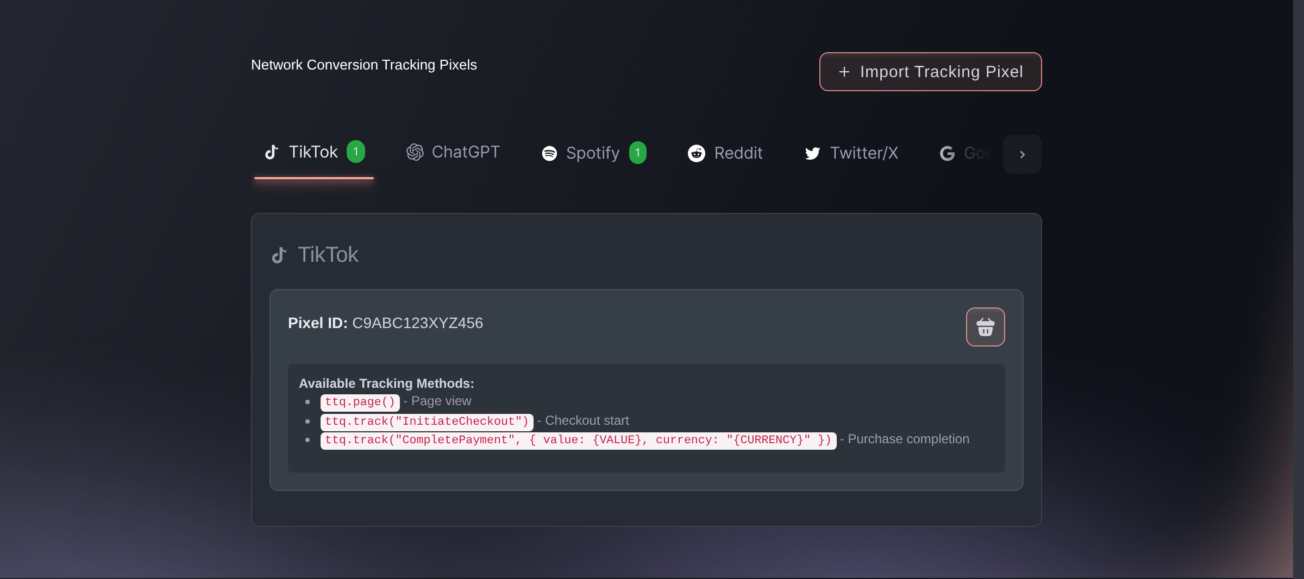
Task: Switch to the ChatGPT tab
Action: point(453,153)
